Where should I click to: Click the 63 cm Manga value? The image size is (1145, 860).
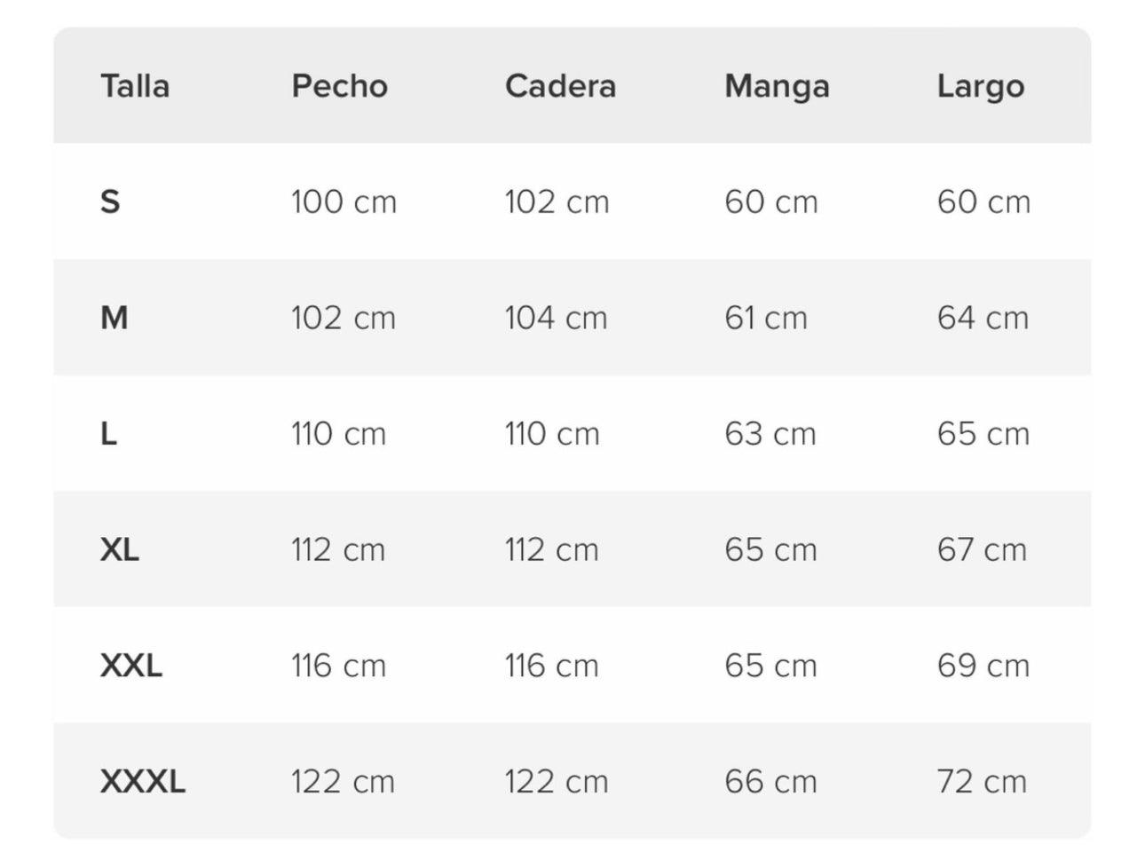click(770, 434)
